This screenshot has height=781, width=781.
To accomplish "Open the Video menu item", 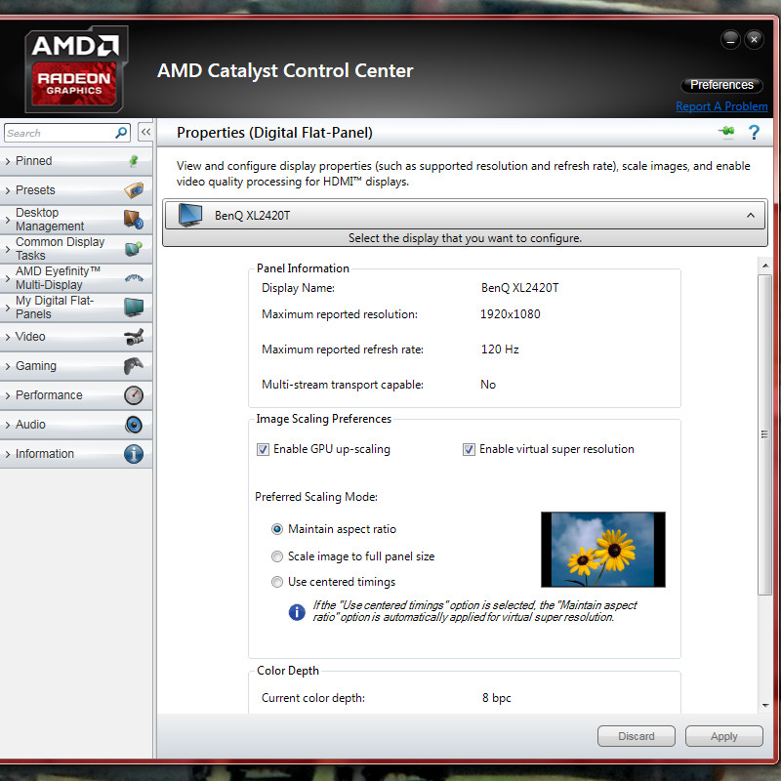I will click(x=76, y=337).
